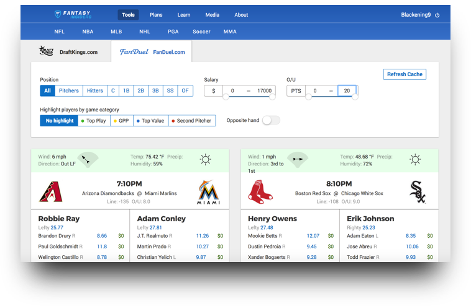Click the Refresh Cache button
This screenshot has width=471, height=306.
[x=405, y=74]
